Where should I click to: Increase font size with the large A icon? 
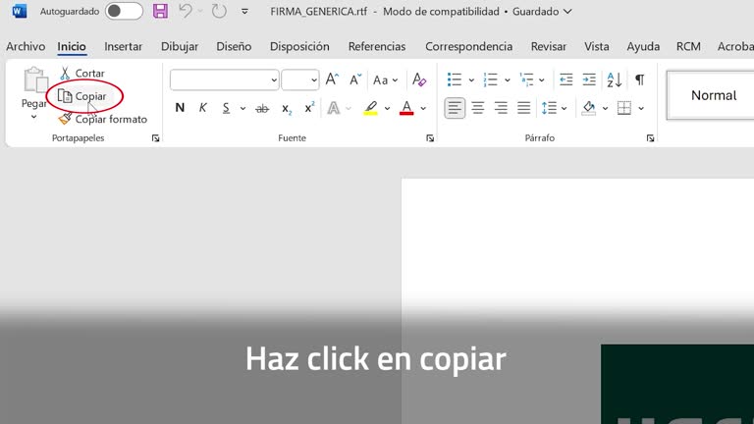point(332,79)
